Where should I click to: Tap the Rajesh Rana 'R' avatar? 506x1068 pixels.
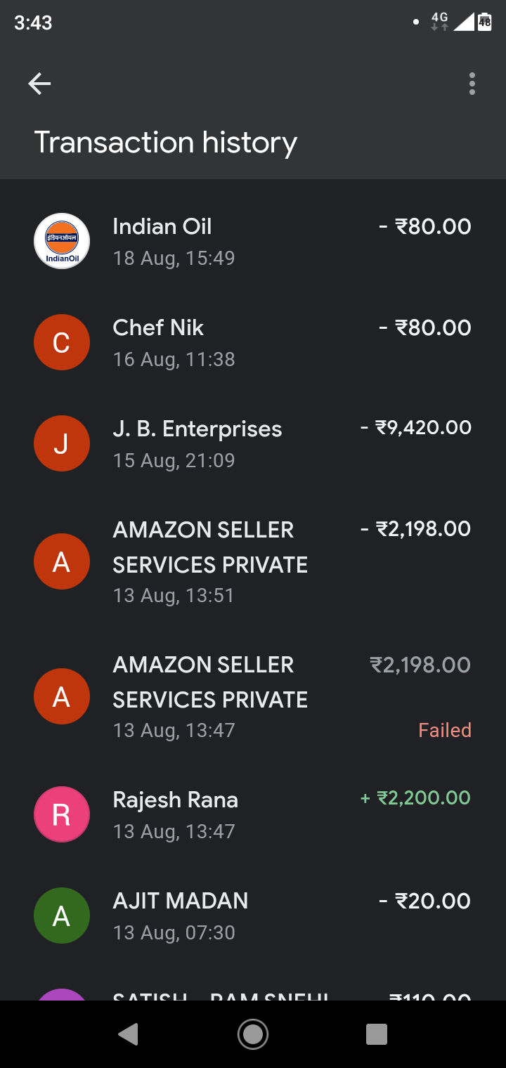pyautogui.click(x=62, y=814)
